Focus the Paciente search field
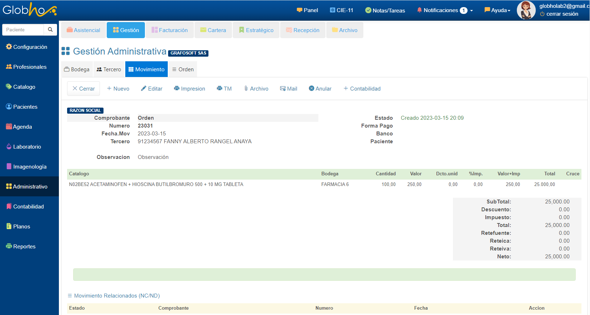 point(23,30)
